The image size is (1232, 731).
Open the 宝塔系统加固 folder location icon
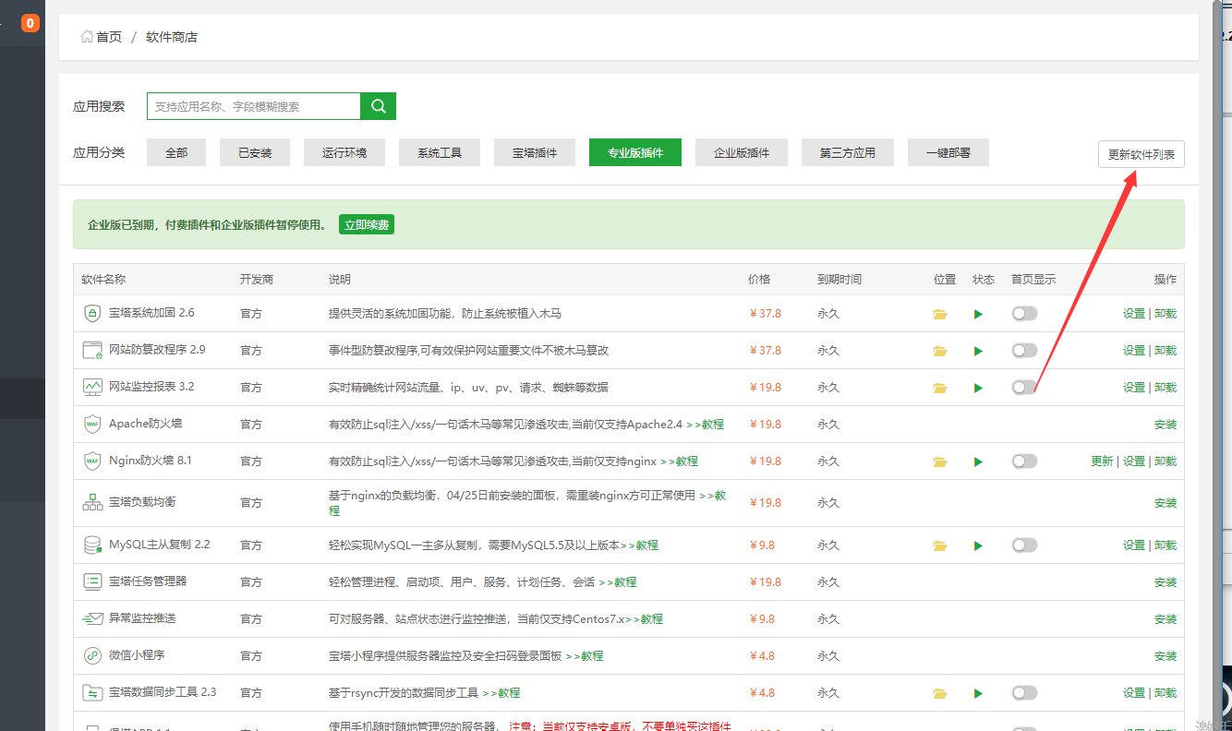pyautogui.click(x=940, y=313)
